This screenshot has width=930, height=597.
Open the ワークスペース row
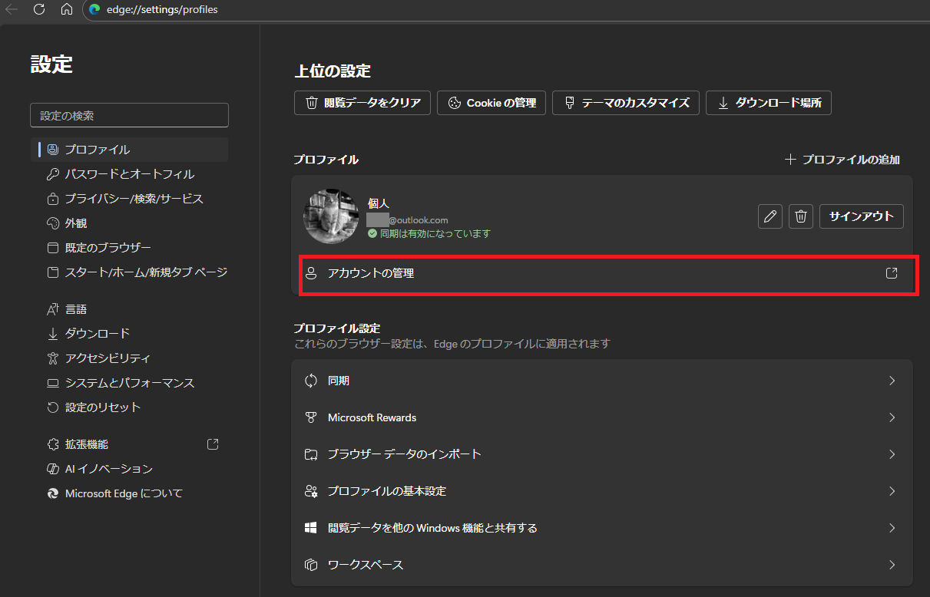[x=603, y=565]
